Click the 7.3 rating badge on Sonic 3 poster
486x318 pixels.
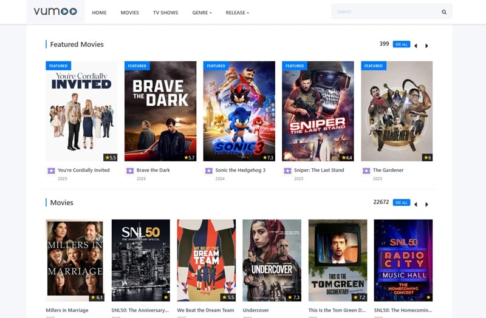click(268, 158)
